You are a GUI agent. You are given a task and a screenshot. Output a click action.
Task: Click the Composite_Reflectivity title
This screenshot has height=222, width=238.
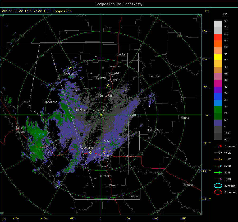(x=119, y=4)
